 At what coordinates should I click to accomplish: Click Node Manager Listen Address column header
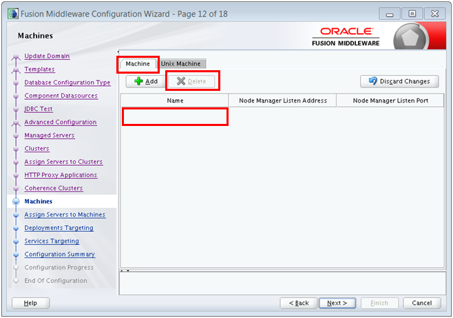[x=282, y=100]
